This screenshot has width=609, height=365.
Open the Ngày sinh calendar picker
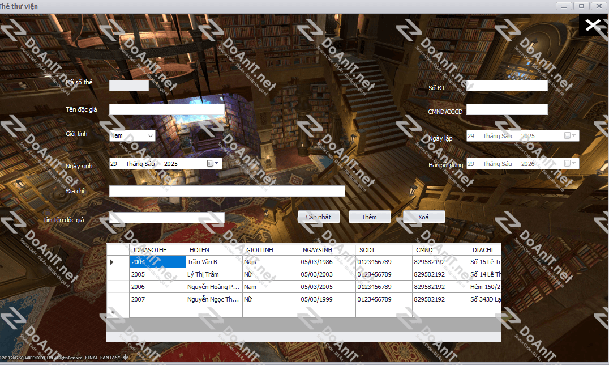point(213,163)
